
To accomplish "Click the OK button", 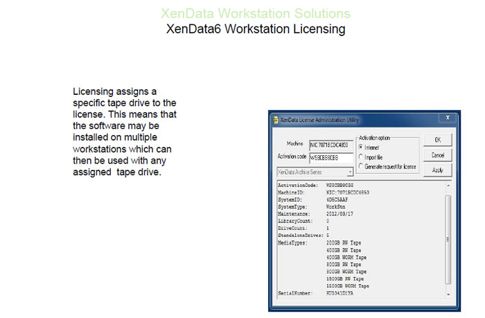I will 438,140.
